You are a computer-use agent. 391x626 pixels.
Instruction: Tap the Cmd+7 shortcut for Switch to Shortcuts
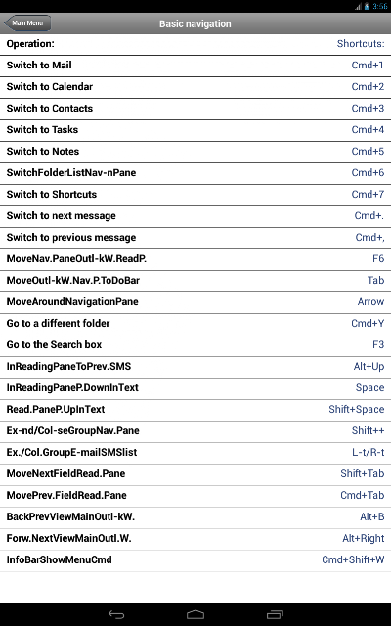368,195
